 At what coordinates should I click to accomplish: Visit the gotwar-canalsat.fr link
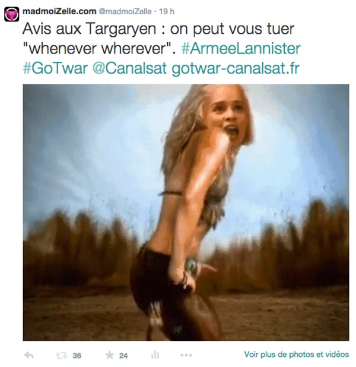236,68
